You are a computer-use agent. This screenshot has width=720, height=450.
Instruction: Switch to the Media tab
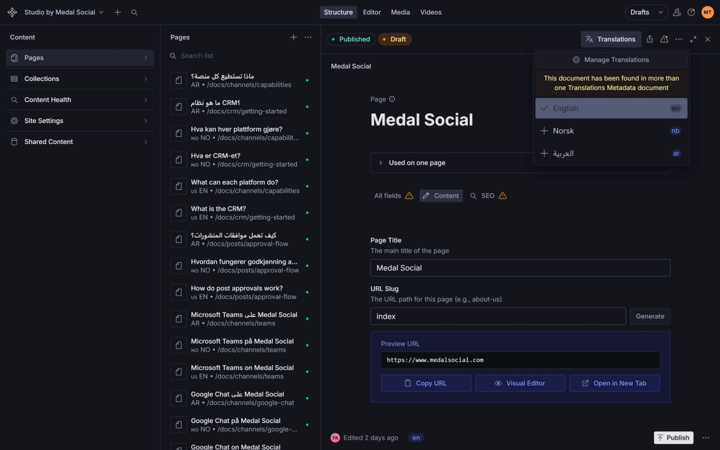tap(401, 12)
